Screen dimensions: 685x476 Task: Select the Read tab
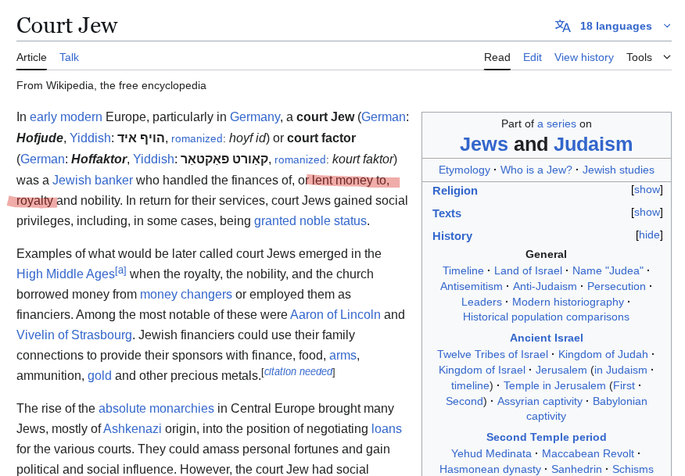[497, 57]
